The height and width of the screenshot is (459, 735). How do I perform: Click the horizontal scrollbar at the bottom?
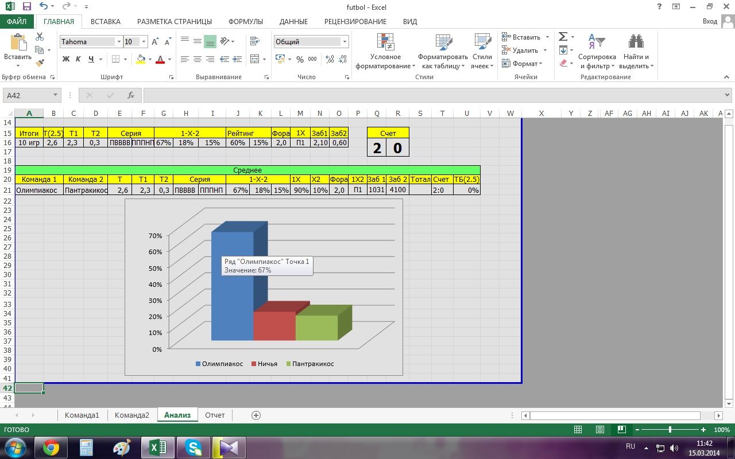pyautogui.click(x=621, y=415)
